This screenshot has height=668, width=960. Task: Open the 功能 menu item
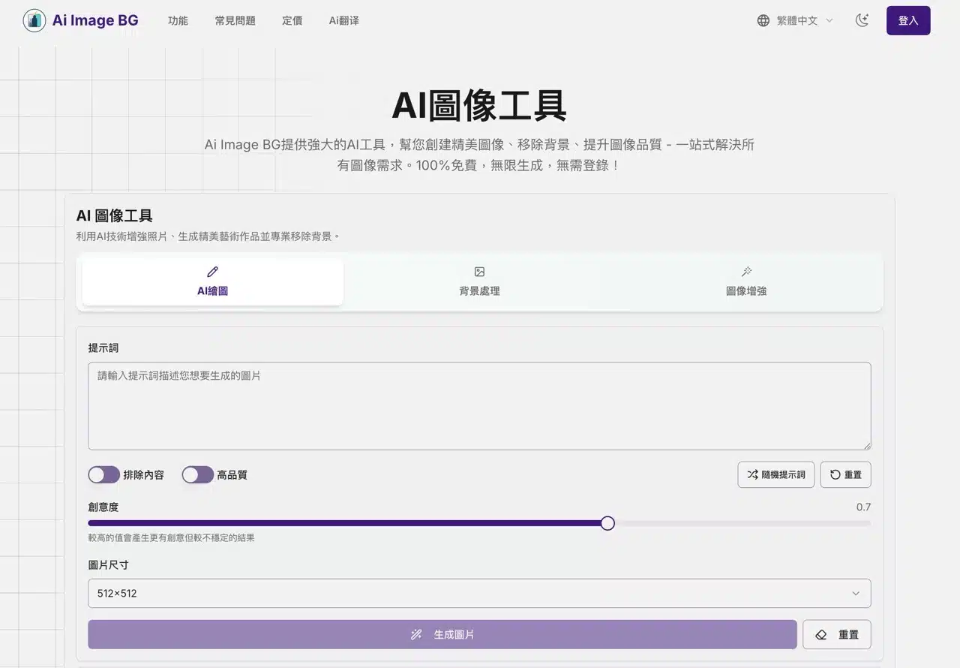point(178,21)
